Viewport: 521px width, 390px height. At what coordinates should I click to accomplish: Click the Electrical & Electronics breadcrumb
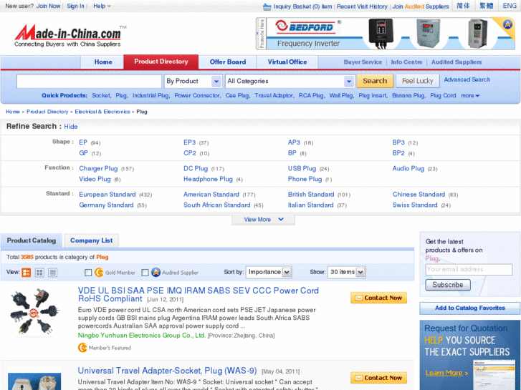pyautogui.click(x=102, y=112)
